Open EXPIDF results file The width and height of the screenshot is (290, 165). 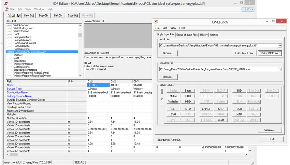pos(206,109)
